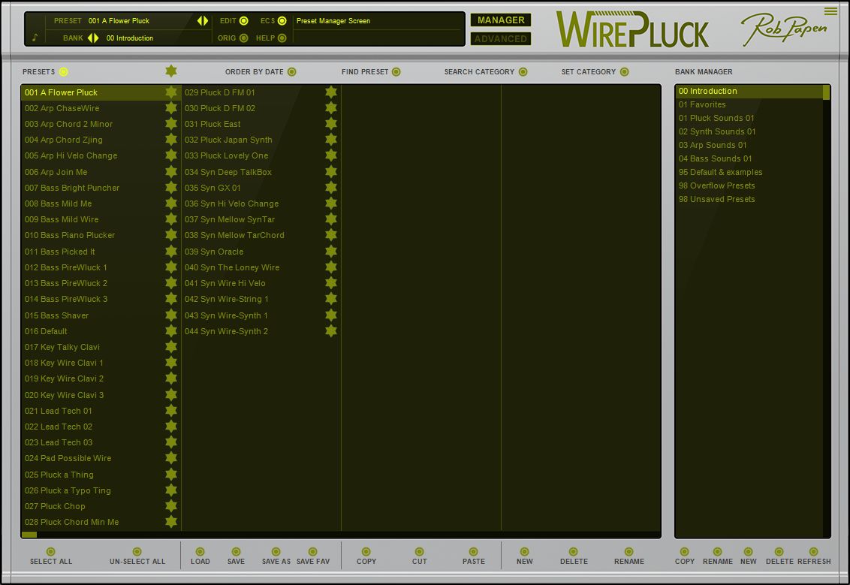Click the musical note icon in the top bar
The width and height of the screenshot is (850, 585).
point(34,38)
